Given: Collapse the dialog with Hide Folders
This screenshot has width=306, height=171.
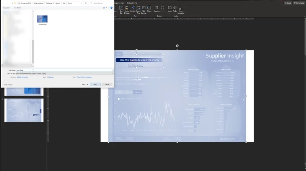Looking at the screenshot, I should pos(7,85).
